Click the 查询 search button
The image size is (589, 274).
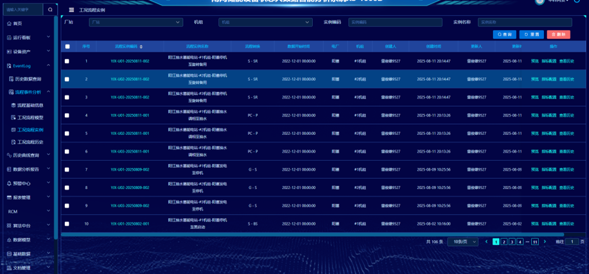click(505, 35)
